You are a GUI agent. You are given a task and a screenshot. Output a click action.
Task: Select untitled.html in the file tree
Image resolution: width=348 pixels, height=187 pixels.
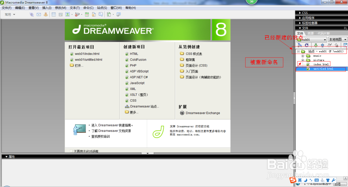[323, 69]
